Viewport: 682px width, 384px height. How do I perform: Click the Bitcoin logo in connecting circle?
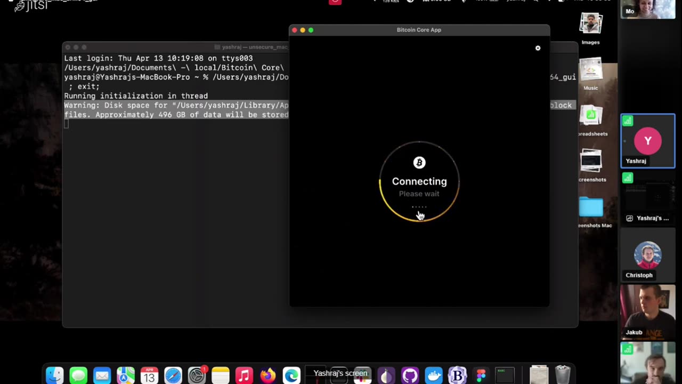click(419, 163)
